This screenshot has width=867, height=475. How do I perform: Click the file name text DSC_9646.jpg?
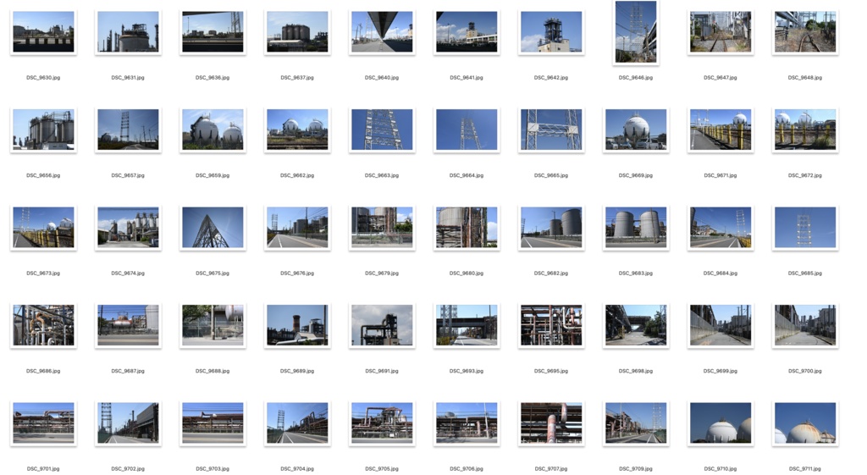tap(635, 78)
